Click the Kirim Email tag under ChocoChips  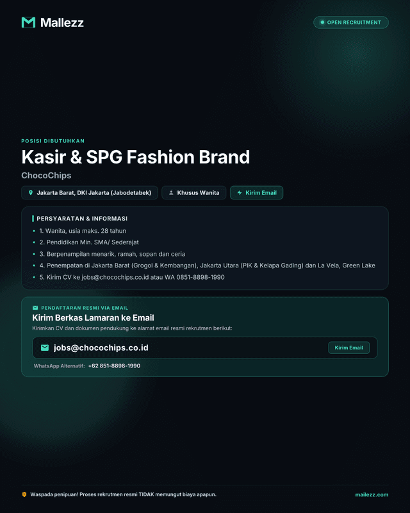click(x=257, y=193)
